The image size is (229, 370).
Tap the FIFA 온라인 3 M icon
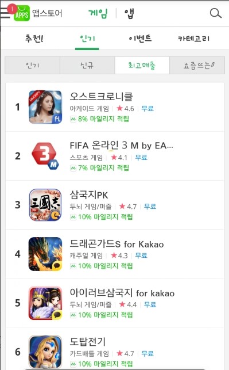pyautogui.click(x=45, y=156)
